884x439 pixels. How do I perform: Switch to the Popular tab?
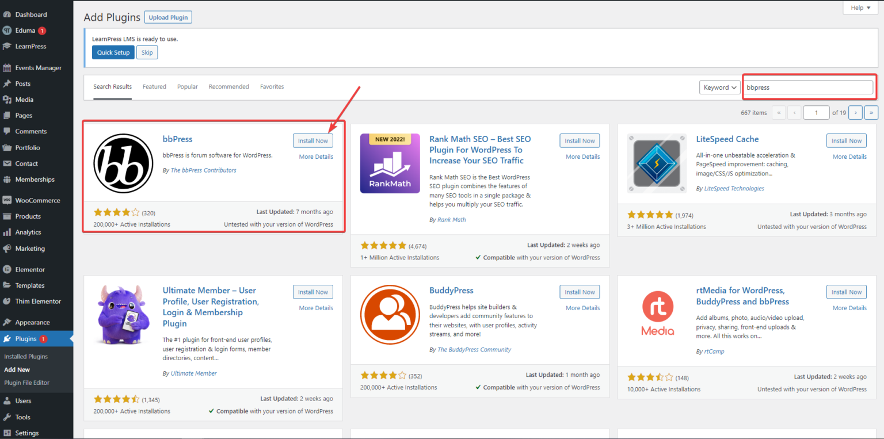(x=188, y=87)
